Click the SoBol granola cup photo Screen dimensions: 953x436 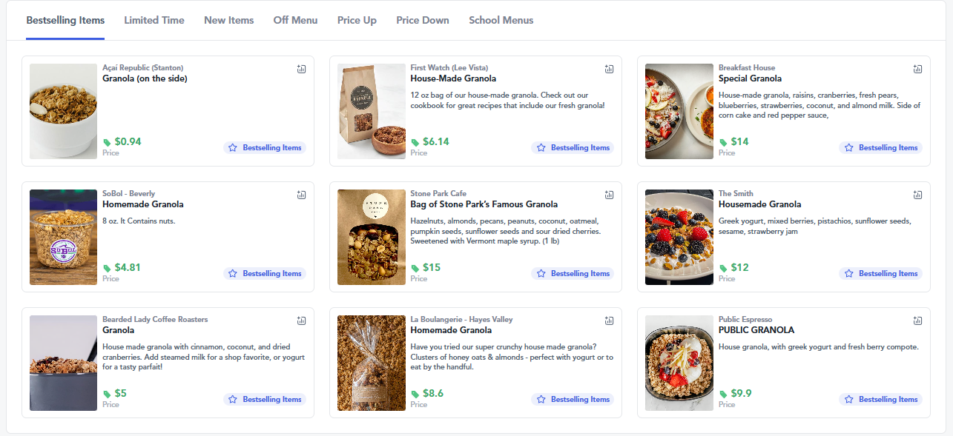(63, 237)
